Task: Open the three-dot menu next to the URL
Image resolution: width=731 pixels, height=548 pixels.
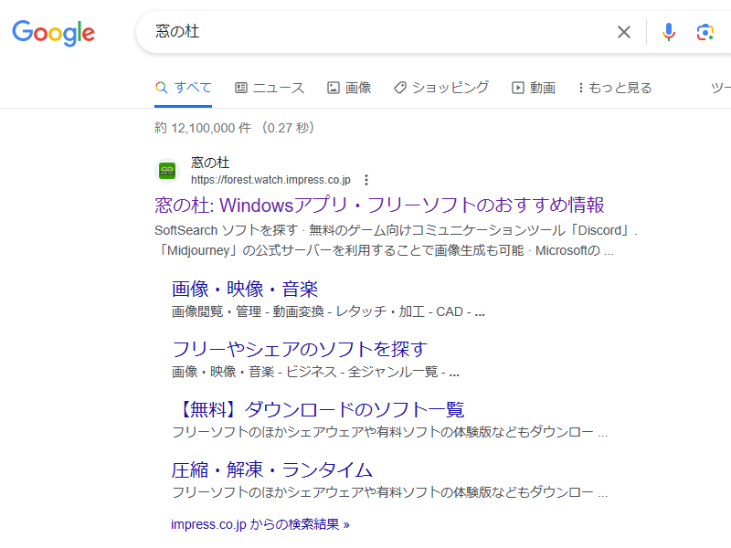Action: pyautogui.click(x=365, y=180)
